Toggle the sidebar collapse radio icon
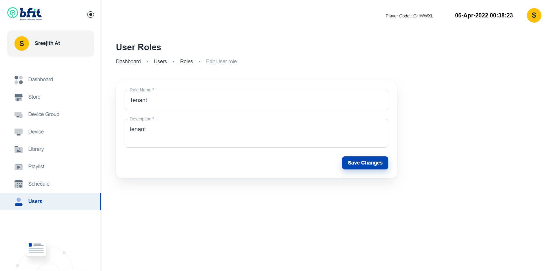 click(x=90, y=15)
